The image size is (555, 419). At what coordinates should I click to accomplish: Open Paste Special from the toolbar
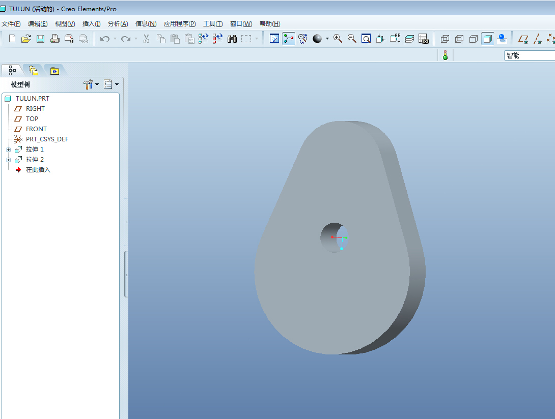[x=189, y=39]
